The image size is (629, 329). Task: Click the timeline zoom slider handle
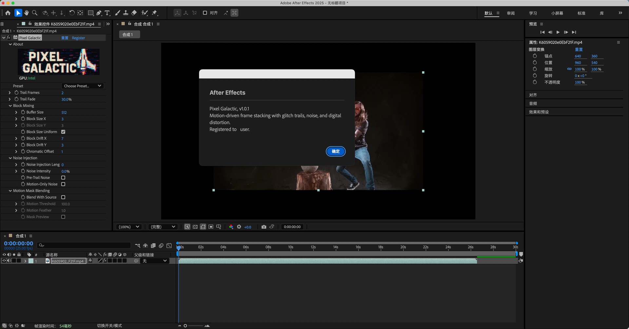click(x=185, y=326)
